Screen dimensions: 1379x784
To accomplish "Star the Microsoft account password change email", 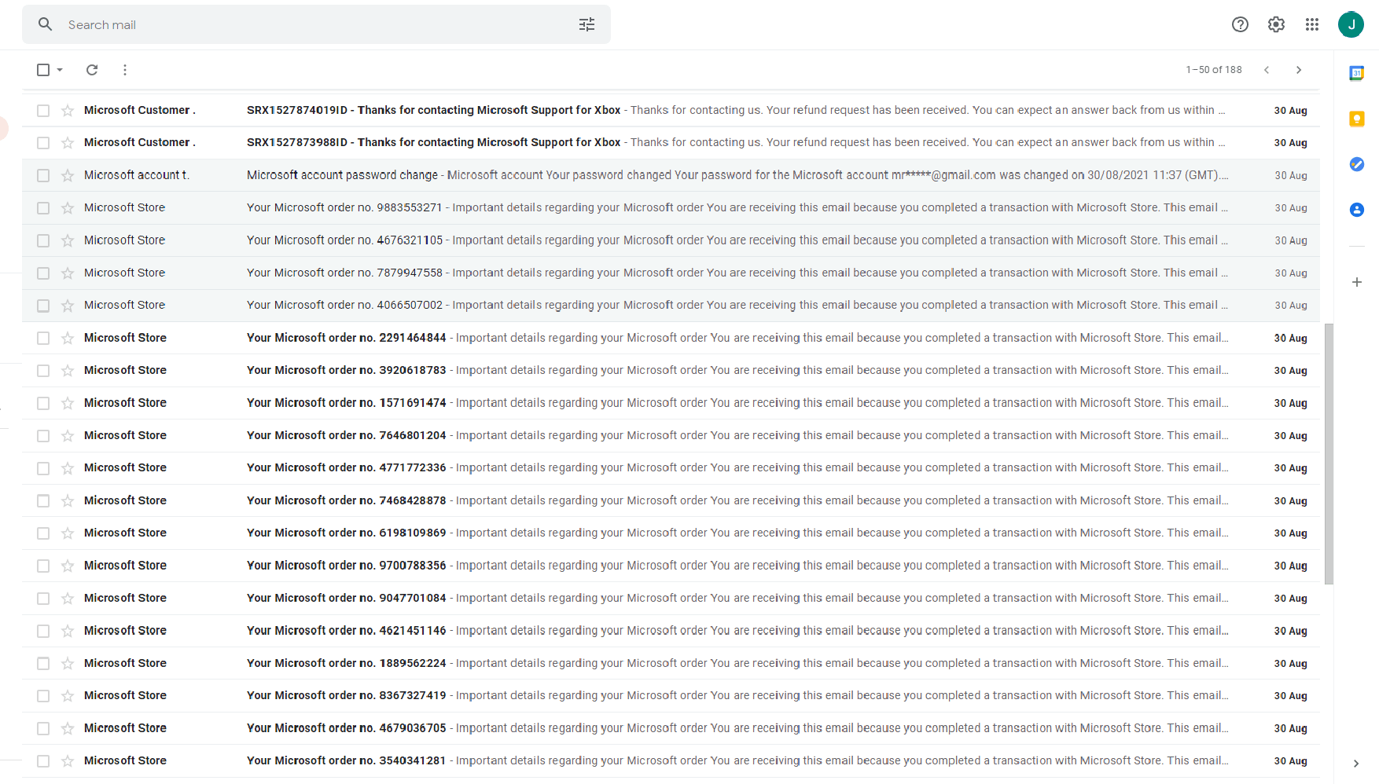I will (x=68, y=175).
